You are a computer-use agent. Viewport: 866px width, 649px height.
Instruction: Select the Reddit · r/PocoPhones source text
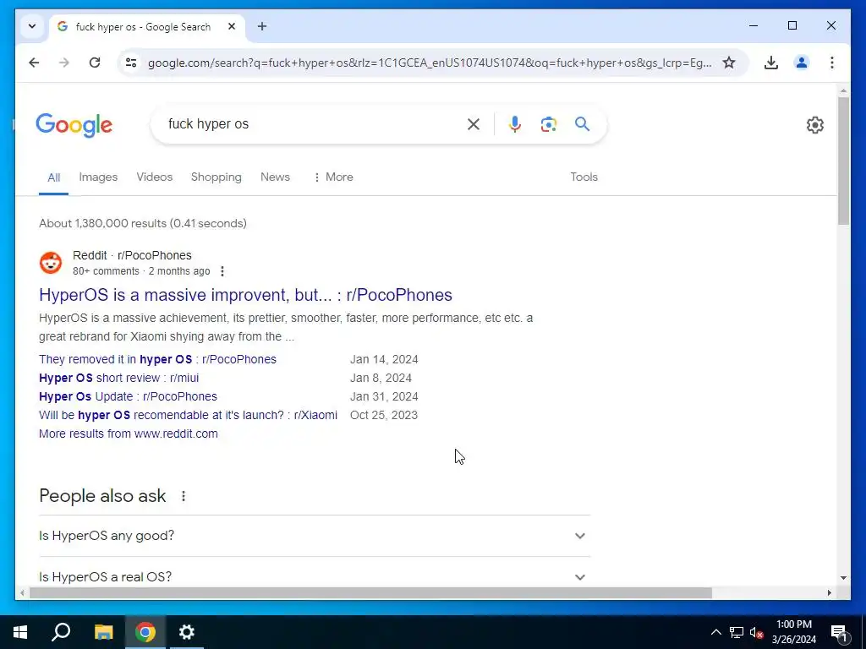pos(132,255)
